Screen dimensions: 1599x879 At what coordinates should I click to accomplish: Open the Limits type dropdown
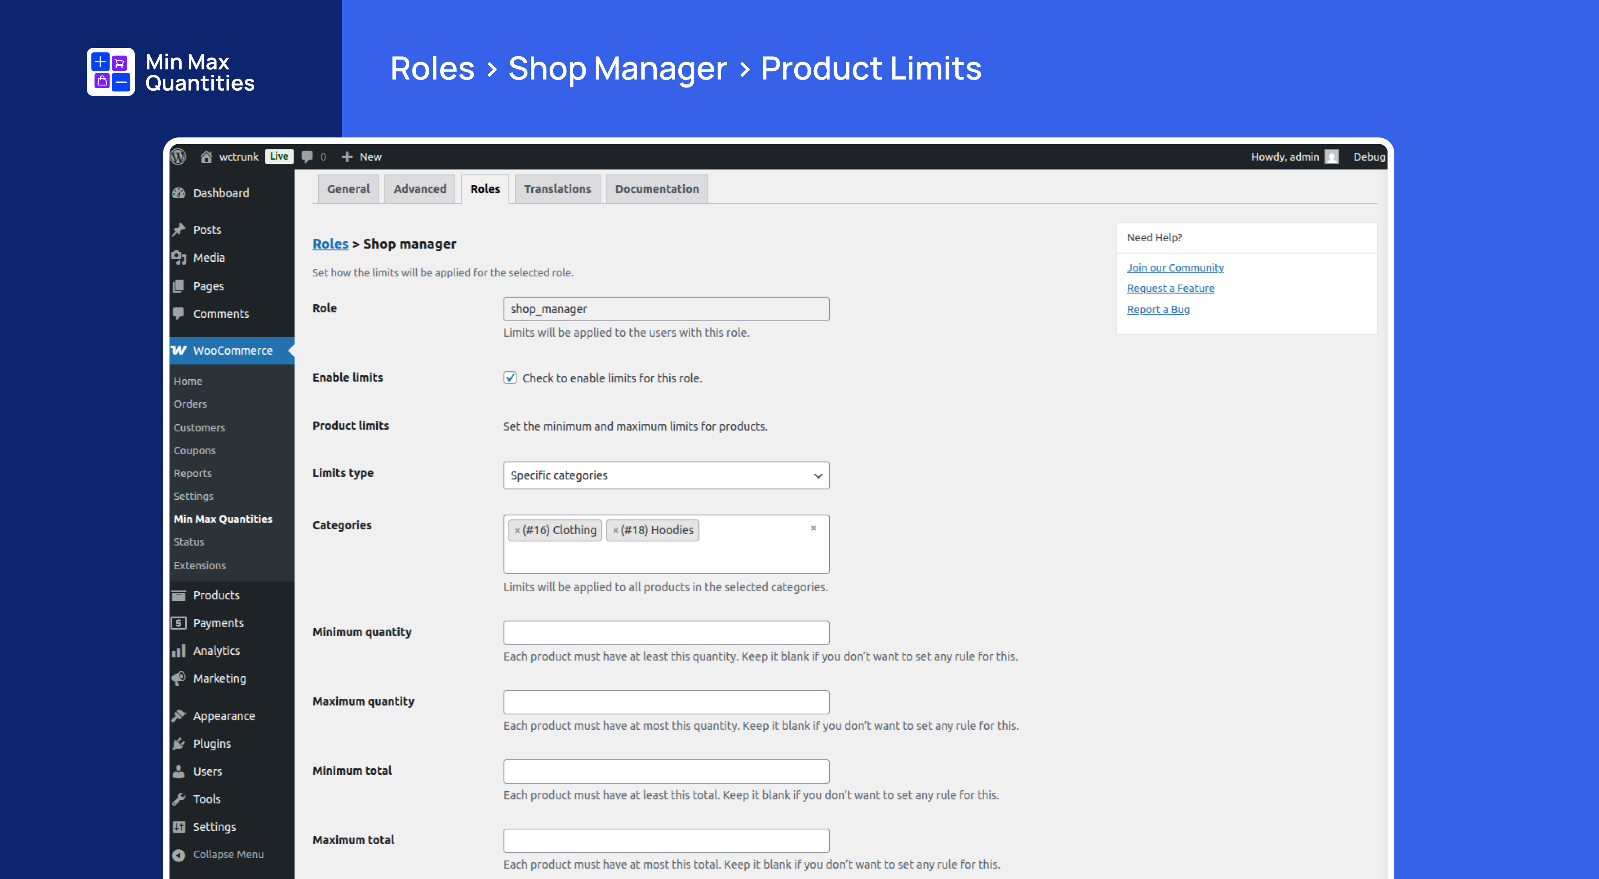tap(666, 475)
